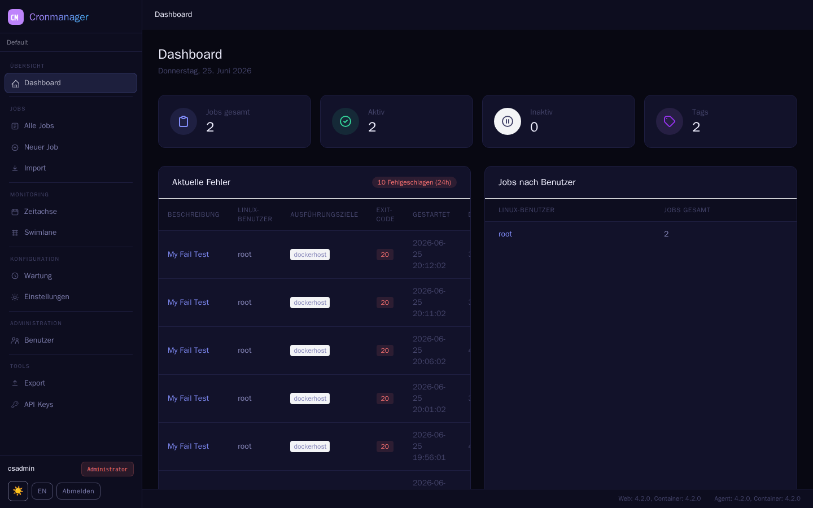Click the root user link in Jobs nach Benutzer
813x508 pixels.
tap(505, 234)
